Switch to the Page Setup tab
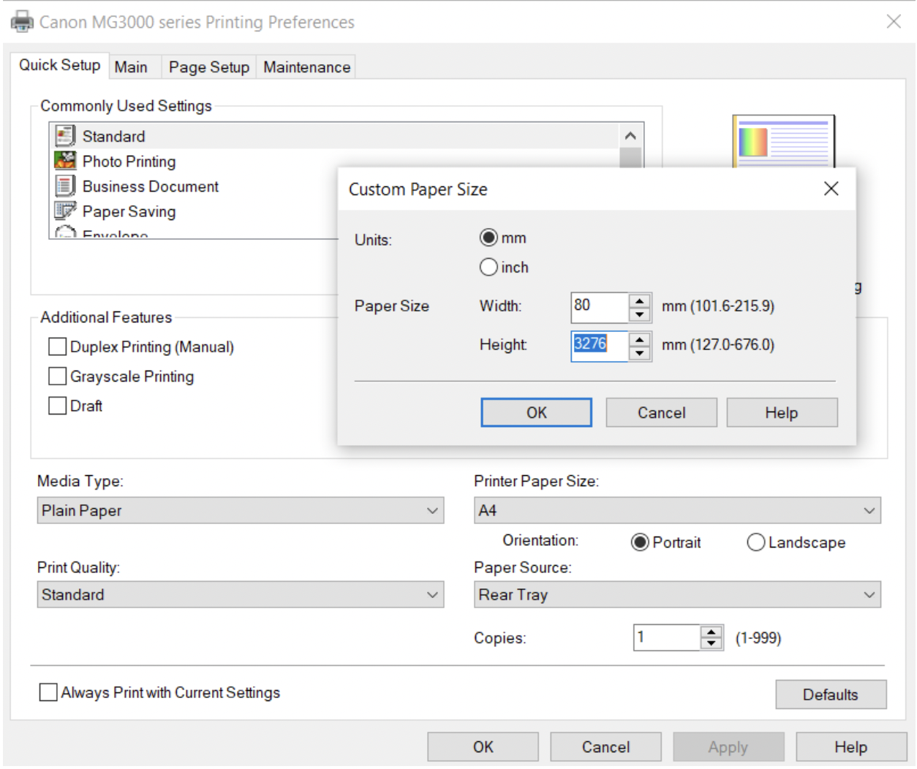 (x=208, y=67)
